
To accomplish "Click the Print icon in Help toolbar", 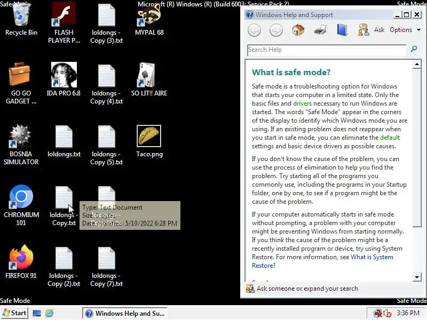I will pos(320,30).
